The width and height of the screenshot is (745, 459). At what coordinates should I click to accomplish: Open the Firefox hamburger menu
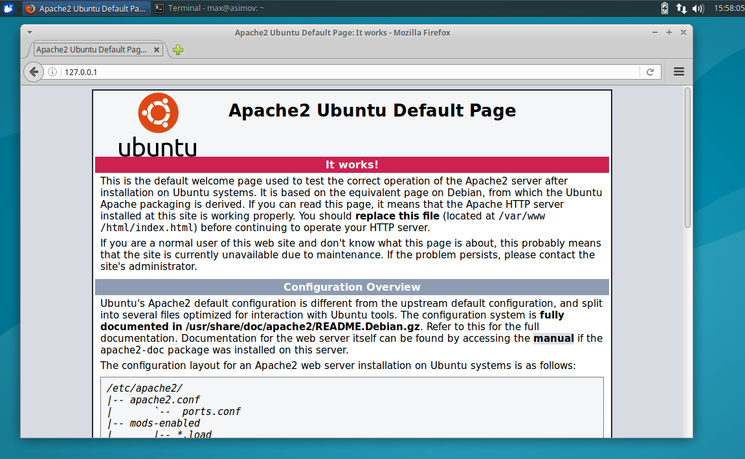pos(679,72)
